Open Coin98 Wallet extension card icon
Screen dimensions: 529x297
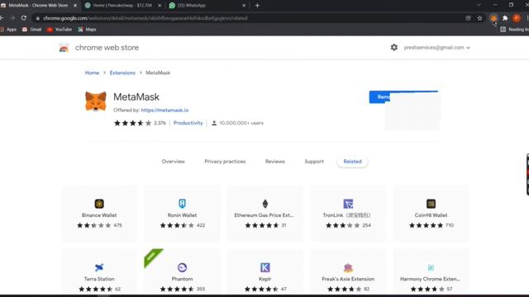click(431, 204)
